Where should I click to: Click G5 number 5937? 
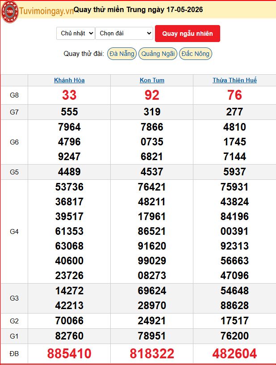pos(234,172)
